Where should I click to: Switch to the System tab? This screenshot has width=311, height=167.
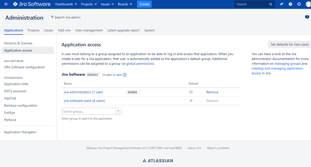point(149,30)
